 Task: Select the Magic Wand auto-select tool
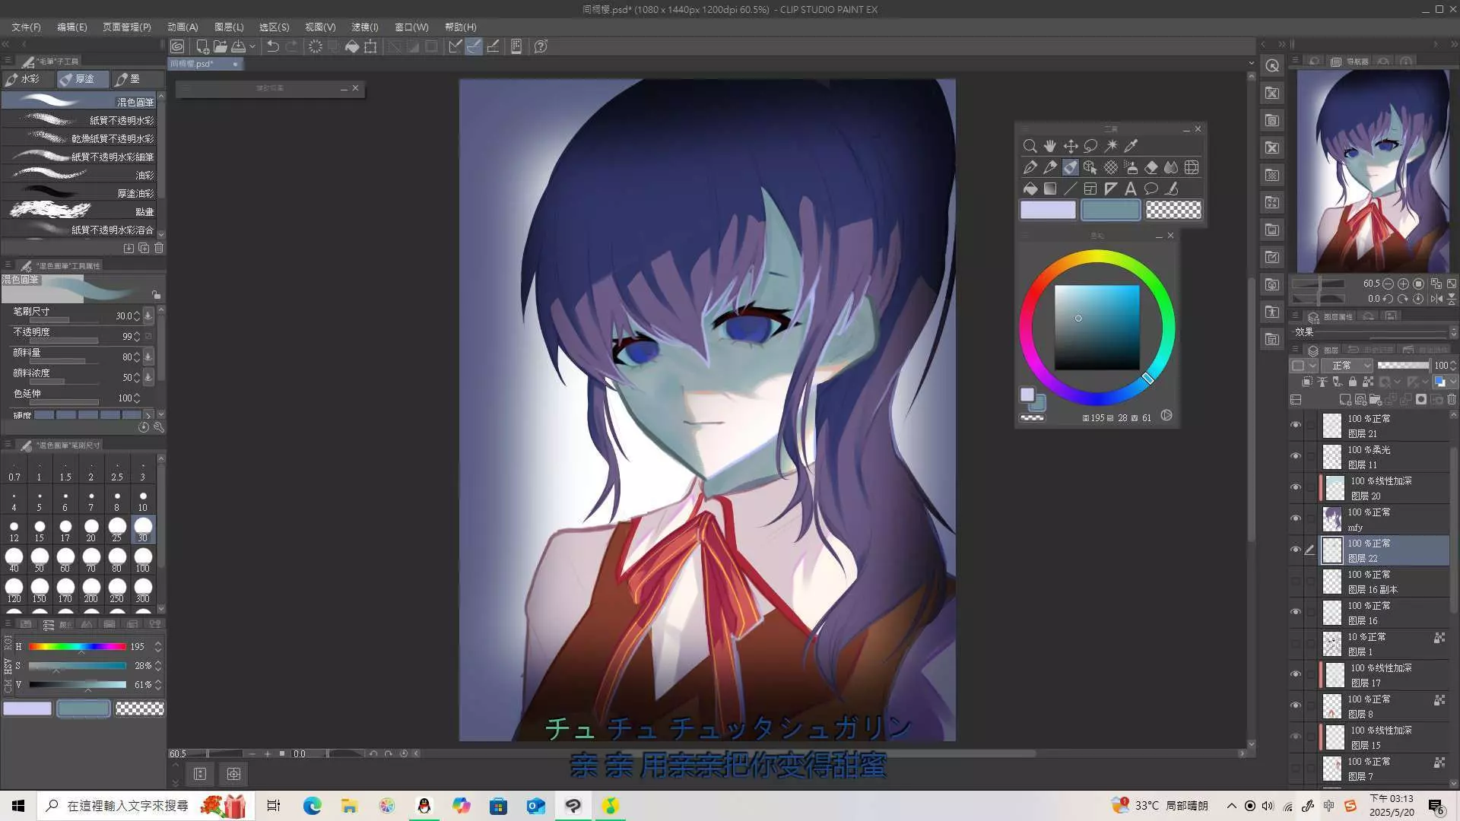[1111, 145]
